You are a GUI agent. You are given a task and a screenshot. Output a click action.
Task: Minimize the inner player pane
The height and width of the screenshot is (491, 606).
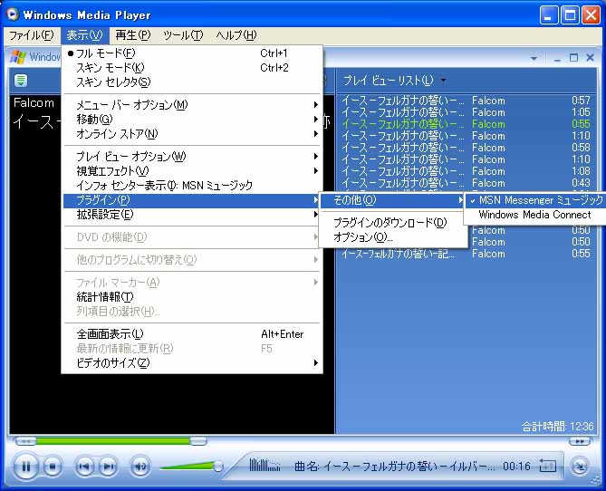(x=557, y=58)
